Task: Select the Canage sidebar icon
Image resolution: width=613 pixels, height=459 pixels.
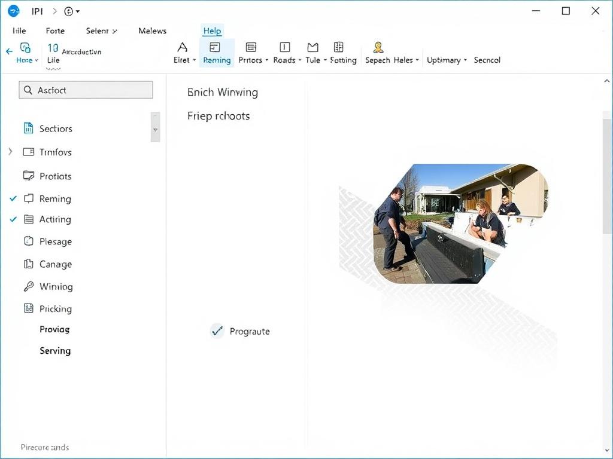Action: click(x=29, y=264)
